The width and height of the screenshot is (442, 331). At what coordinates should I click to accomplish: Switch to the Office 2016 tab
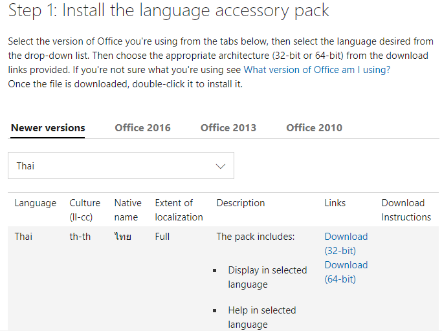pyautogui.click(x=142, y=128)
